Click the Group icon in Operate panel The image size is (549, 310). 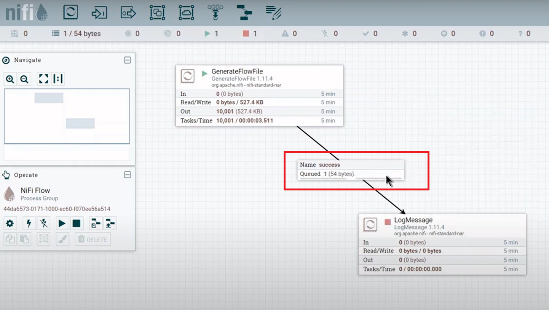click(44, 239)
